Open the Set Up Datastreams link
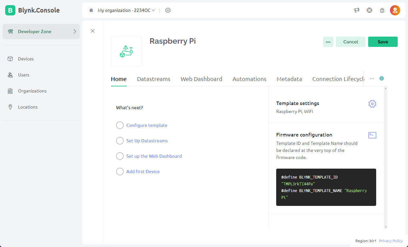This screenshot has width=408, height=247. click(147, 141)
